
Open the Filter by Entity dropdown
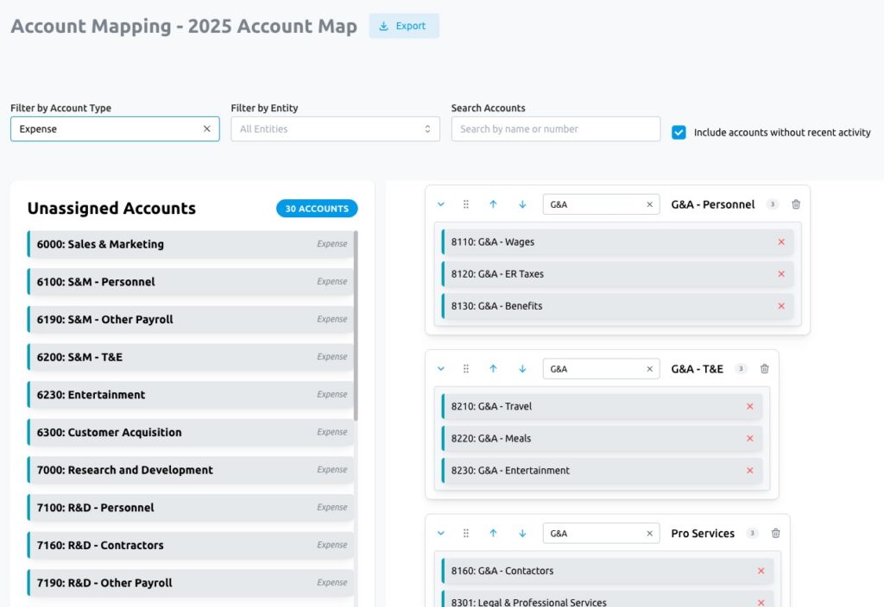pyautogui.click(x=330, y=129)
